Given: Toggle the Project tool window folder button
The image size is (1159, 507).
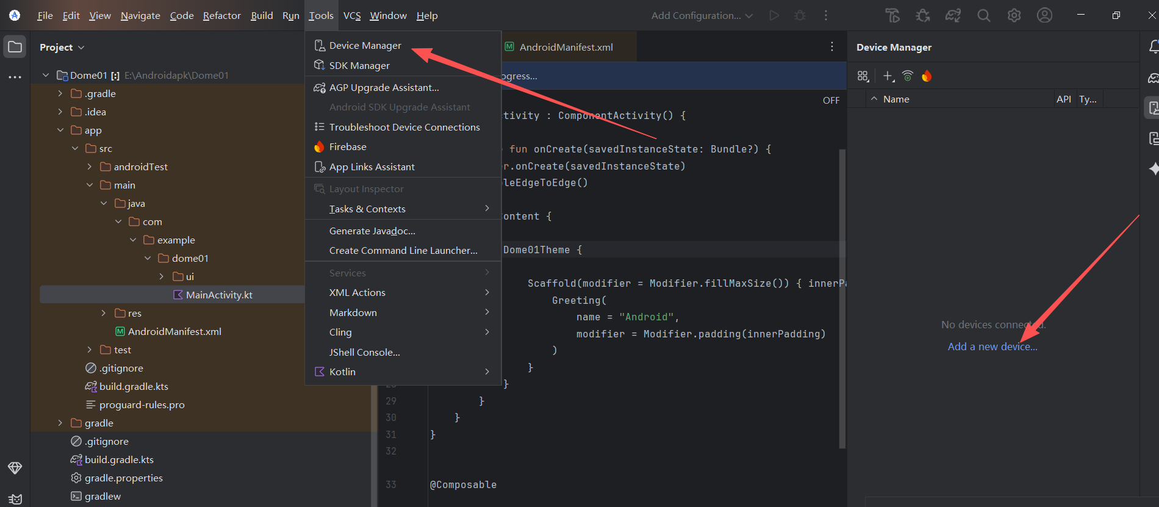Looking at the screenshot, I should coord(15,47).
